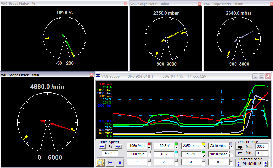The height and width of the screenshot is (168, 273).
Task: Click the down-arrow icon next to PixelShift
Action: tap(239, 163)
